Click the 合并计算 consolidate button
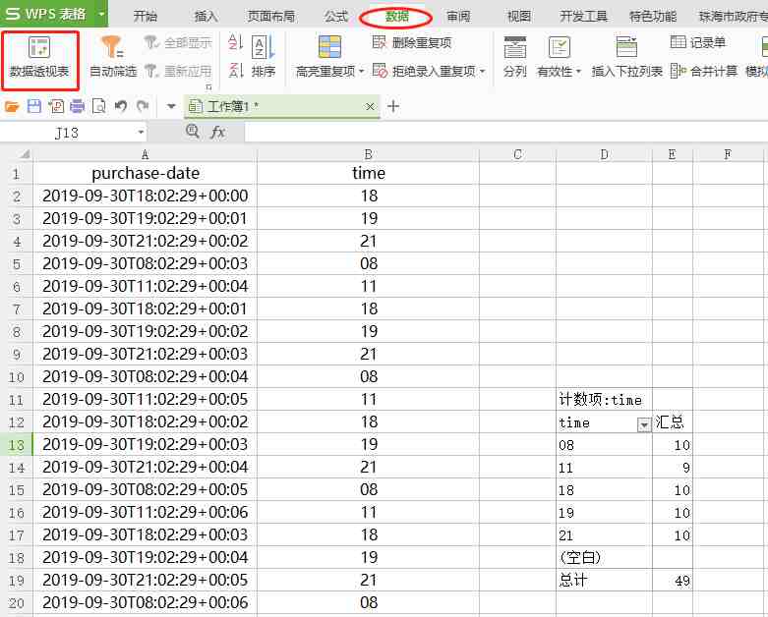 pyautogui.click(x=704, y=72)
